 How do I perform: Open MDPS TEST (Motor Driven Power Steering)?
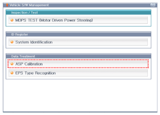(x=78, y=20)
